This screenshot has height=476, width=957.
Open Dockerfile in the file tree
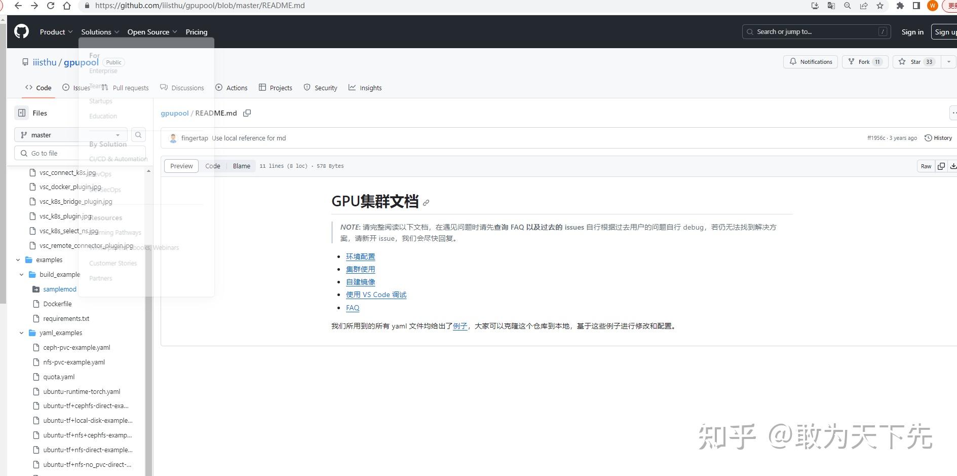(57, 304)
